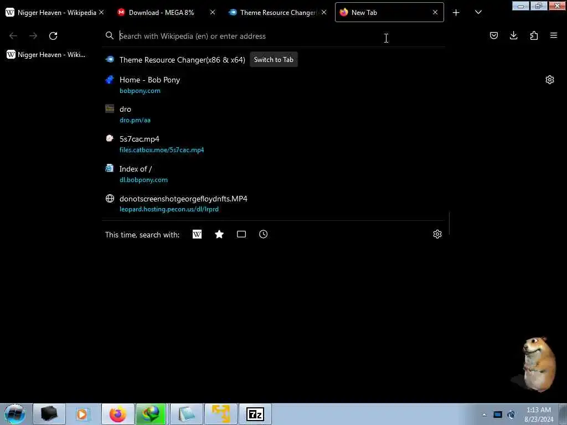This screenshot has width=567, height=425.
Task: Open the taskbar clock showing 1:13 AM
Action: pyautogui.click(x=539, y=414)
